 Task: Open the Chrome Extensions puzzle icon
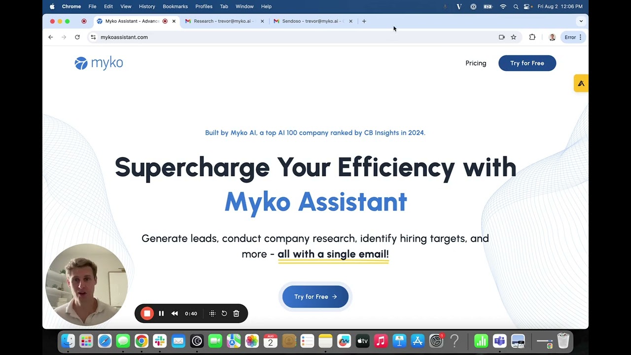(532, 37)
